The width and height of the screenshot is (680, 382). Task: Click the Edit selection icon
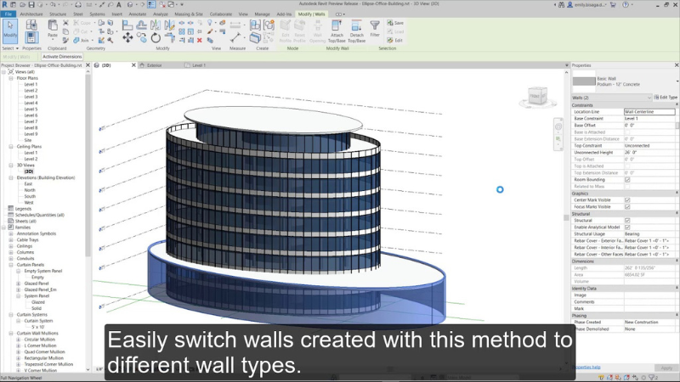point(395,40)
